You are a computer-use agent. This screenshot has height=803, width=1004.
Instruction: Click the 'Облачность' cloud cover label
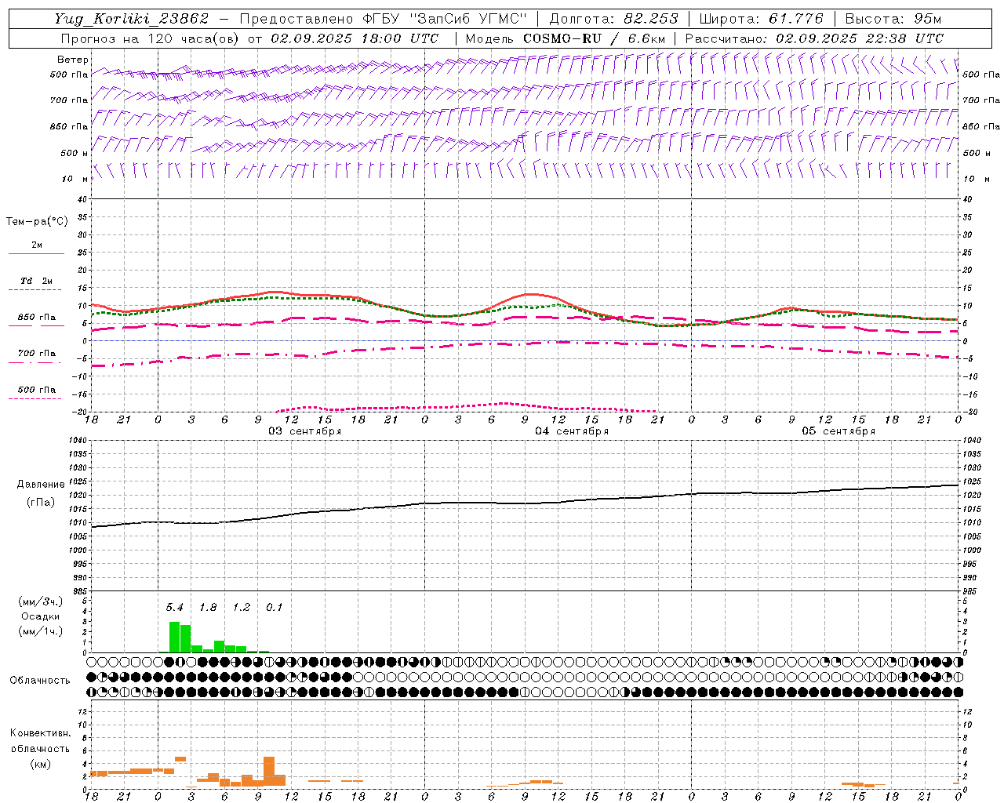point(40,680)
